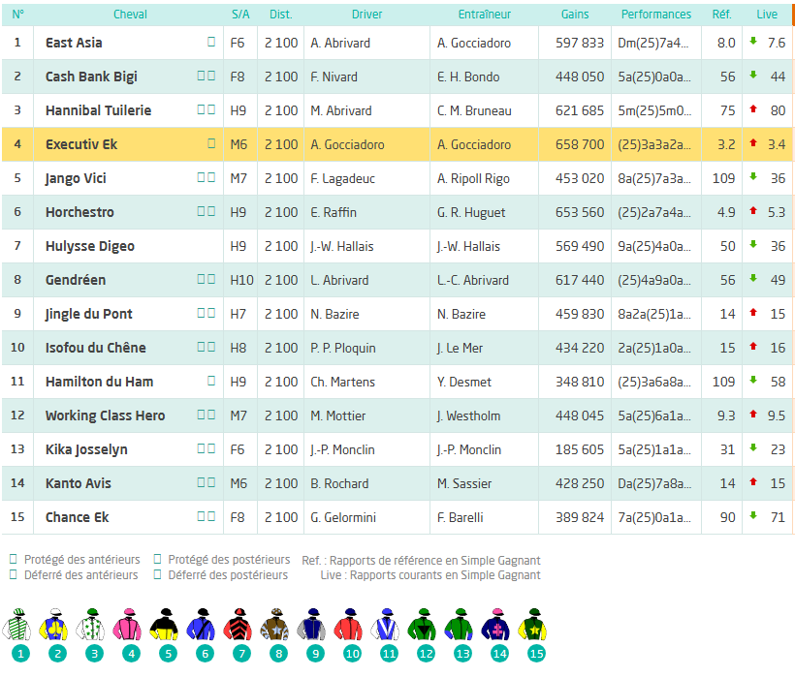
Task: Sort by the Réf. column header
Action: coord(721,15)
